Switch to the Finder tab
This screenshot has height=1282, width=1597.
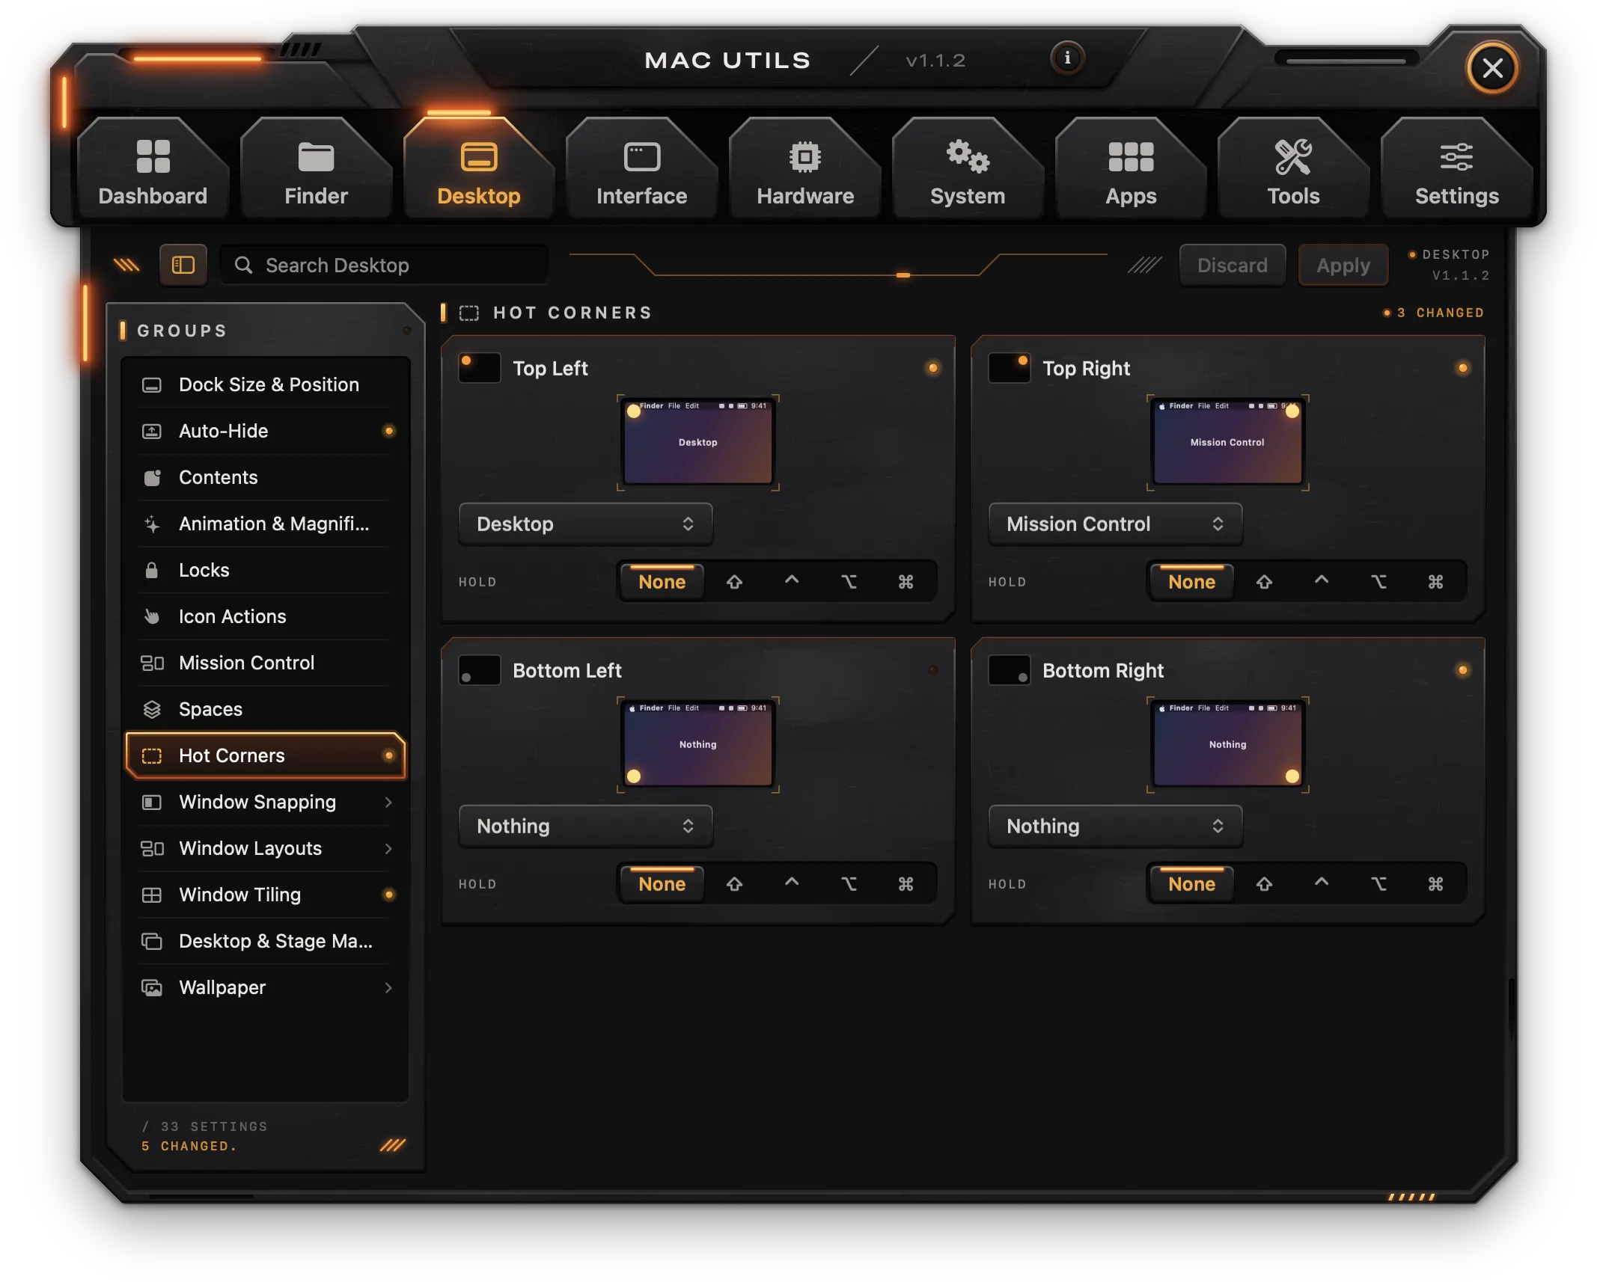point(316,169)
